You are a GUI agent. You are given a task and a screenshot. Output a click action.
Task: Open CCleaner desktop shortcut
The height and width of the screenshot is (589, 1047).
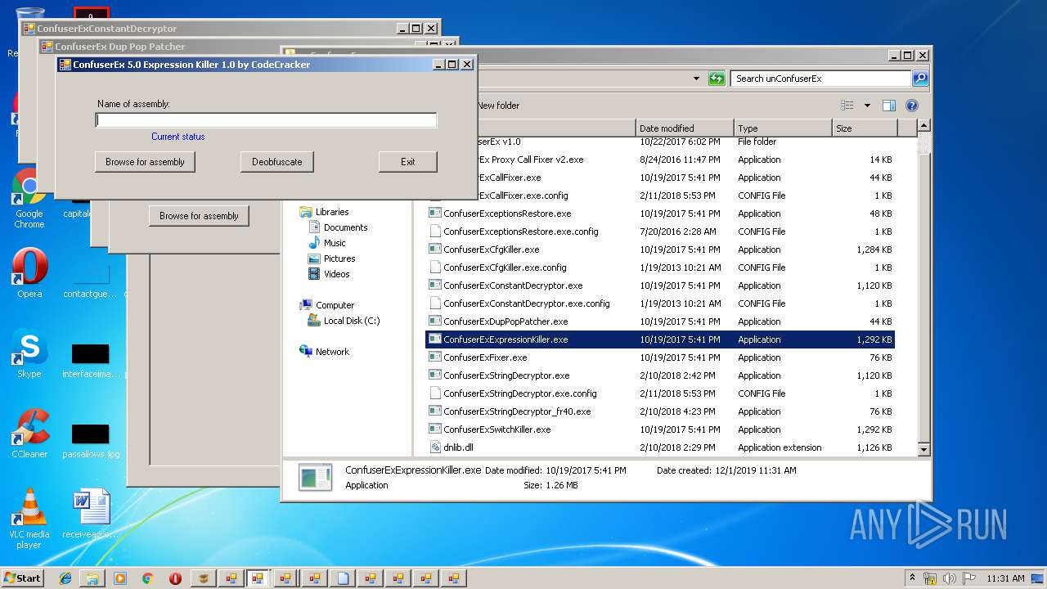coord(29,434)
